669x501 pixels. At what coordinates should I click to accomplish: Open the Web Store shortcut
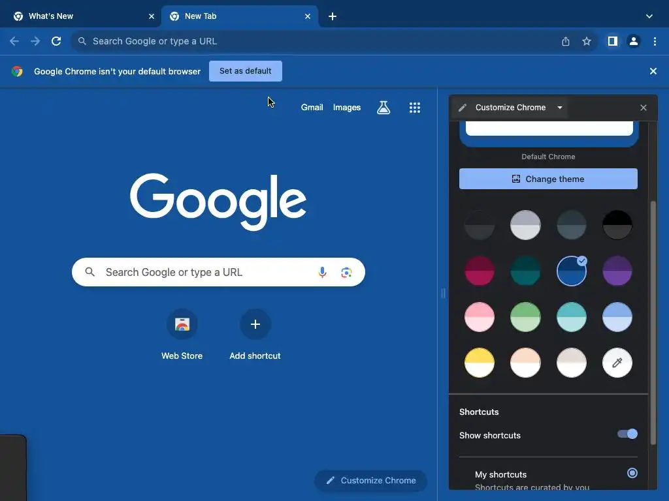click(x=182, y=335)
